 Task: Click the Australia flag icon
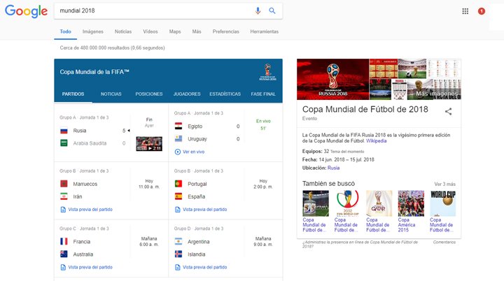click(x=64, y=254)
